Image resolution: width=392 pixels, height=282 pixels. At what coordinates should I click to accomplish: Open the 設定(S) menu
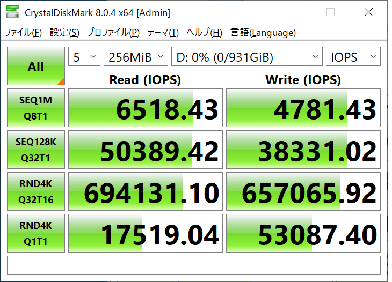[x=64, y=33]
